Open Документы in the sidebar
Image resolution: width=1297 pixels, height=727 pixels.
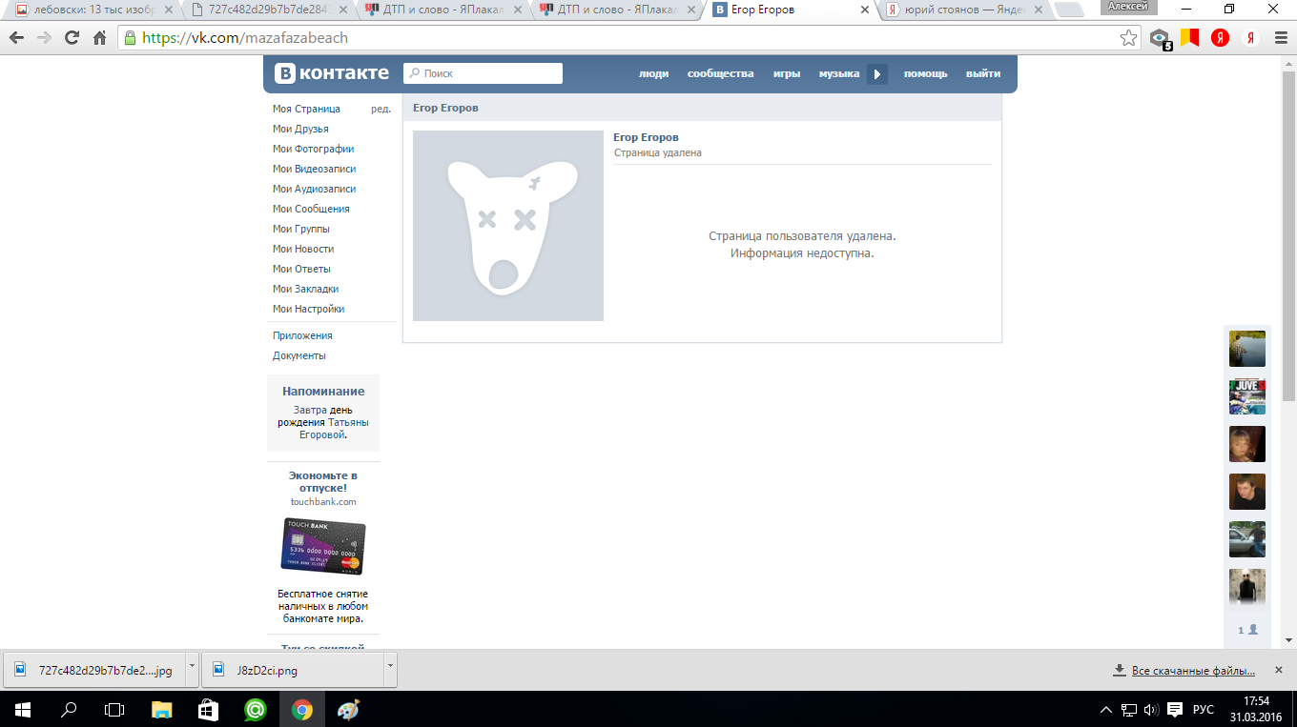click(x=299, y=355)
